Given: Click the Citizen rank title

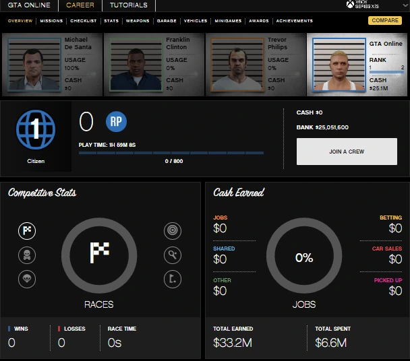Looking at the screenshot, I should click(36, 161).
